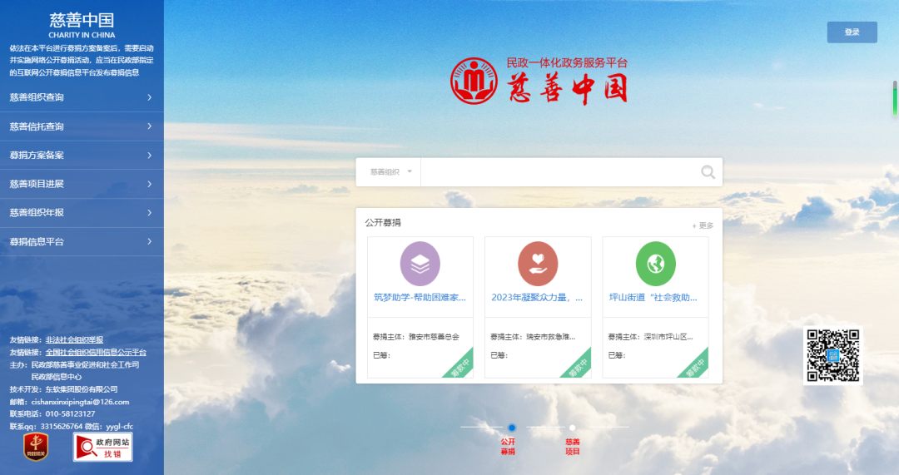Expand 慈善项目进展 arrow in sidebar
This screenshot has height=475, width=899.
(150, 184)
